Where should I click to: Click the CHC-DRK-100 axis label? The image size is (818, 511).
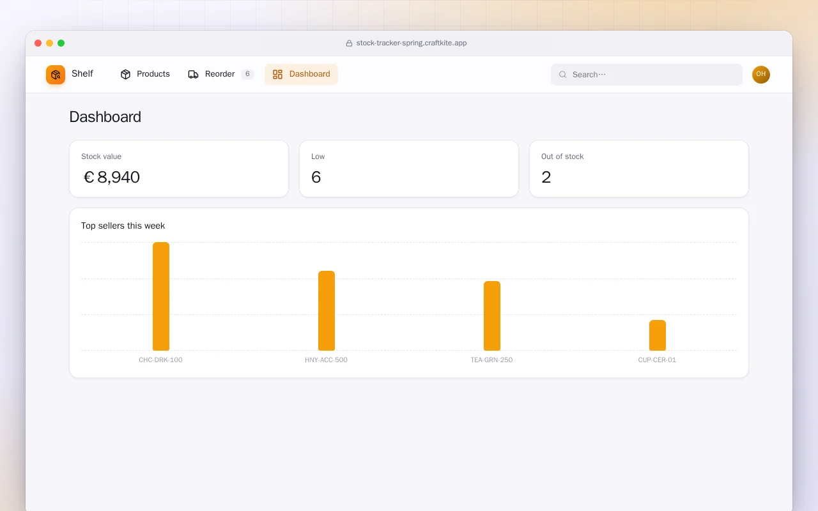click(160, 360)
